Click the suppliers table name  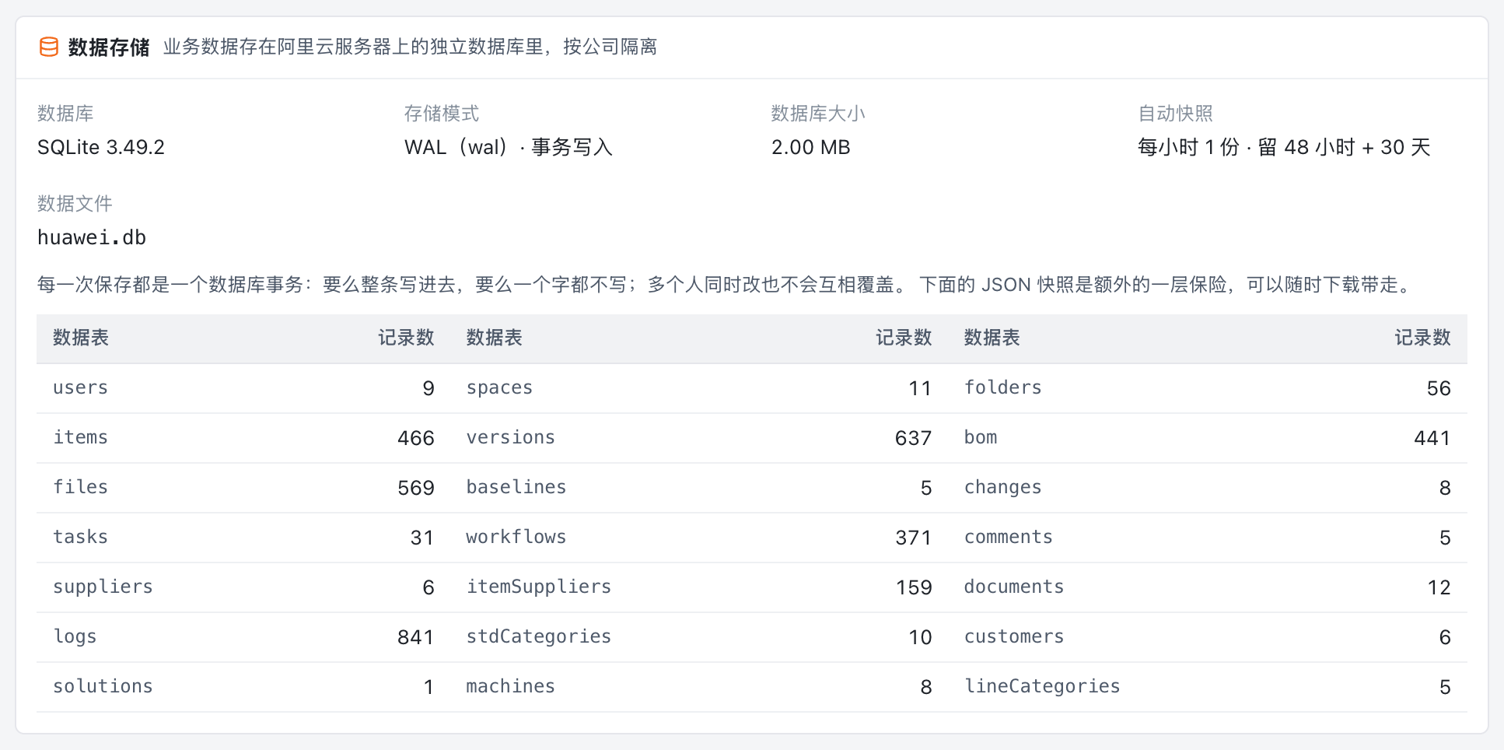tap(103, 587)
